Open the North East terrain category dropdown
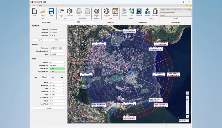Screen dimensions: 222x128 [x=57, y=85]
